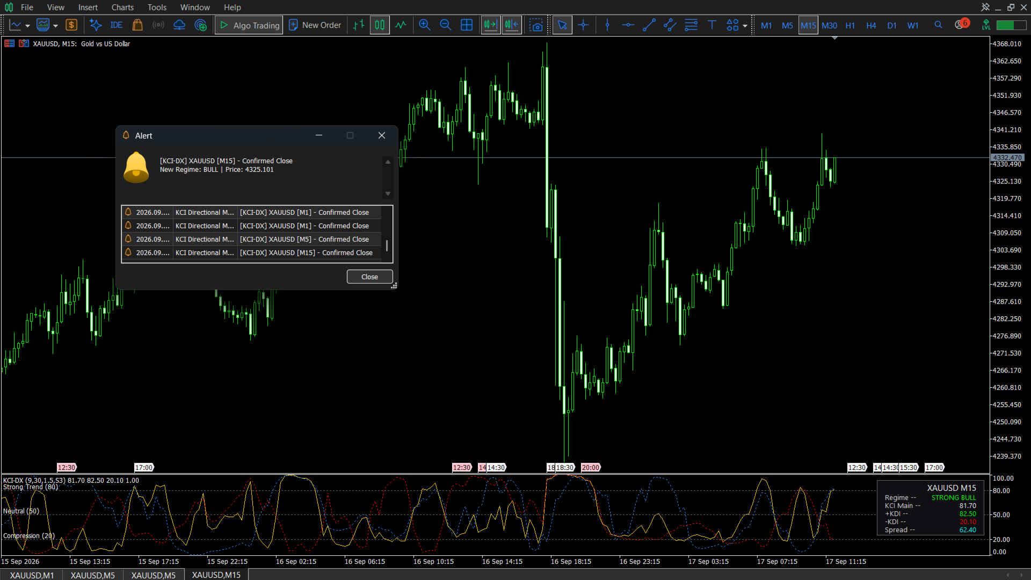1031x580 pixels.
Task: Select the text label tool
Action: point(712,25)
